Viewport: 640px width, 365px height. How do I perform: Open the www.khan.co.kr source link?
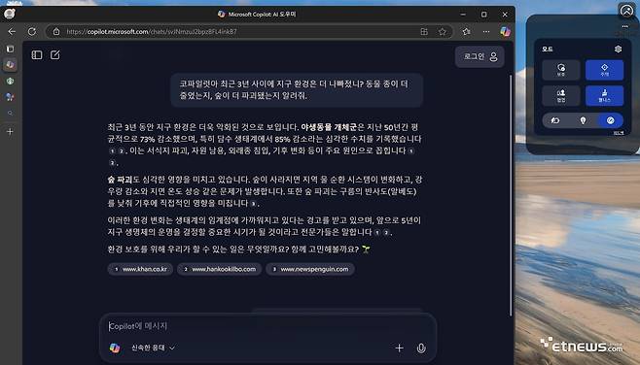[140, 269]
